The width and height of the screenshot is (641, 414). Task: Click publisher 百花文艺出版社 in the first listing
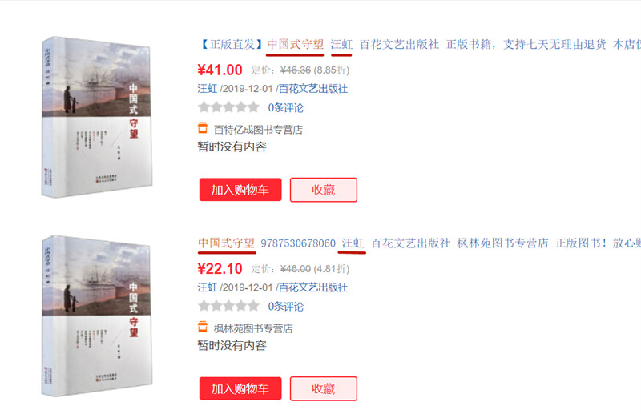[x=313, y=89]
